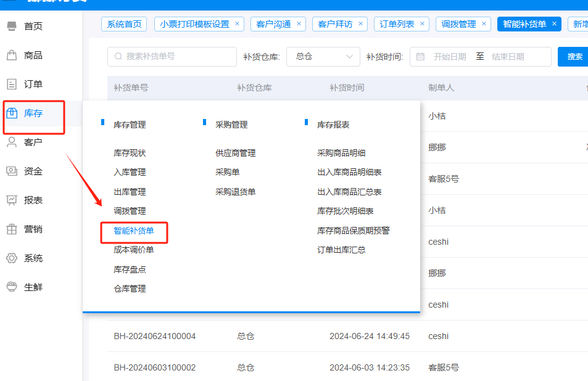Close the 智能补货单 tab
Image resolution: width=588 pixels, height=381 pixels.
click(x=554, y=24)
